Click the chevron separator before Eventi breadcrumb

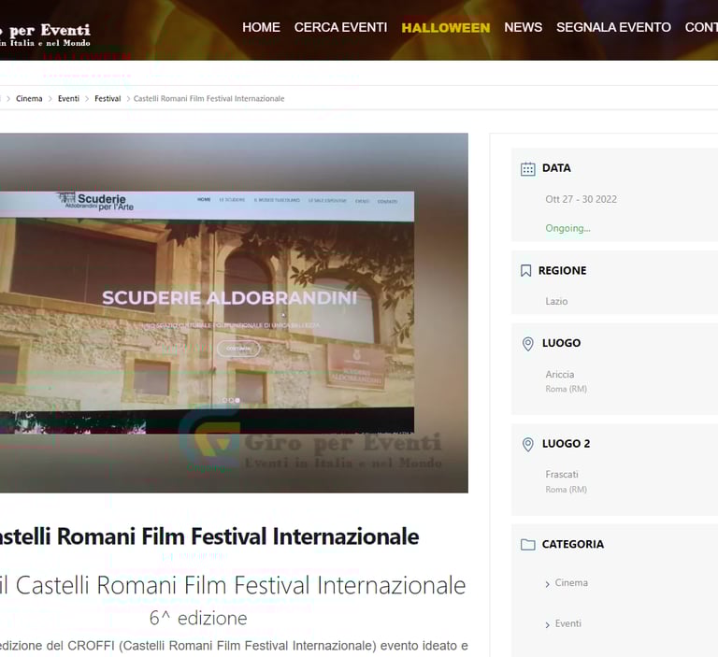[x=50, y=99]
